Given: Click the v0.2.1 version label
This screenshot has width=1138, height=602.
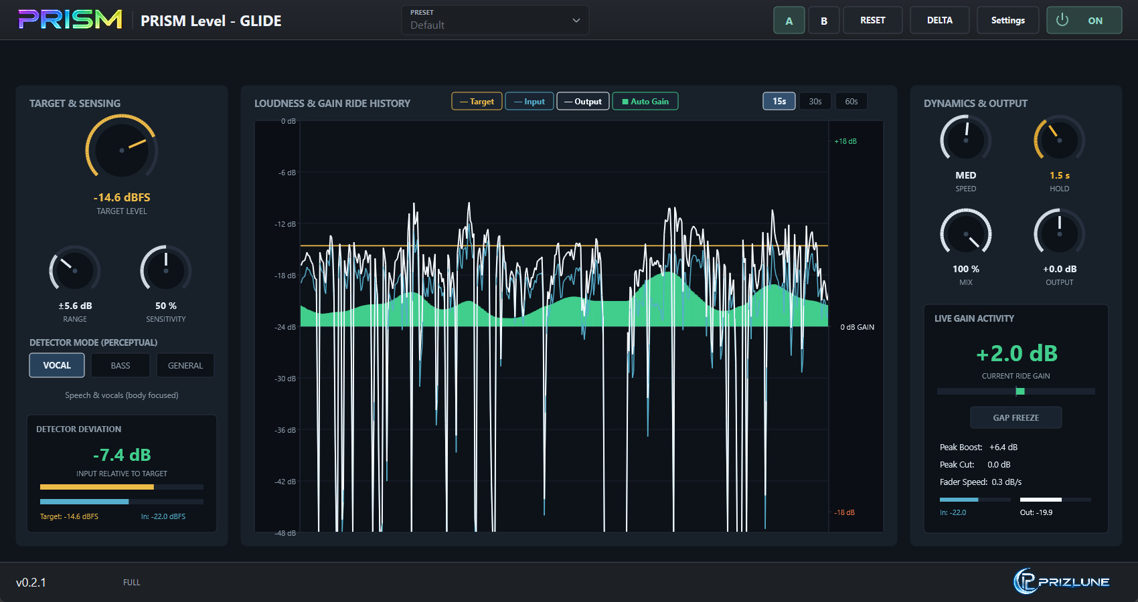Looking at the screenshot, I should click(x=31, y=583).
